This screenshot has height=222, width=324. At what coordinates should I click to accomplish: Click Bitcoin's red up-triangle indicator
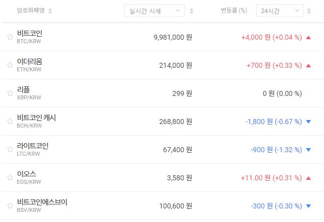pos(308,37)
